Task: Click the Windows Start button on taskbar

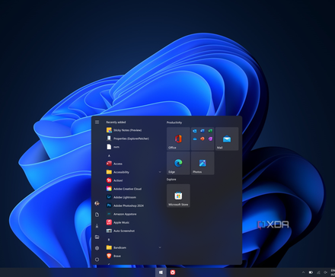Action: pyautogui.click(x=161, y=272)
